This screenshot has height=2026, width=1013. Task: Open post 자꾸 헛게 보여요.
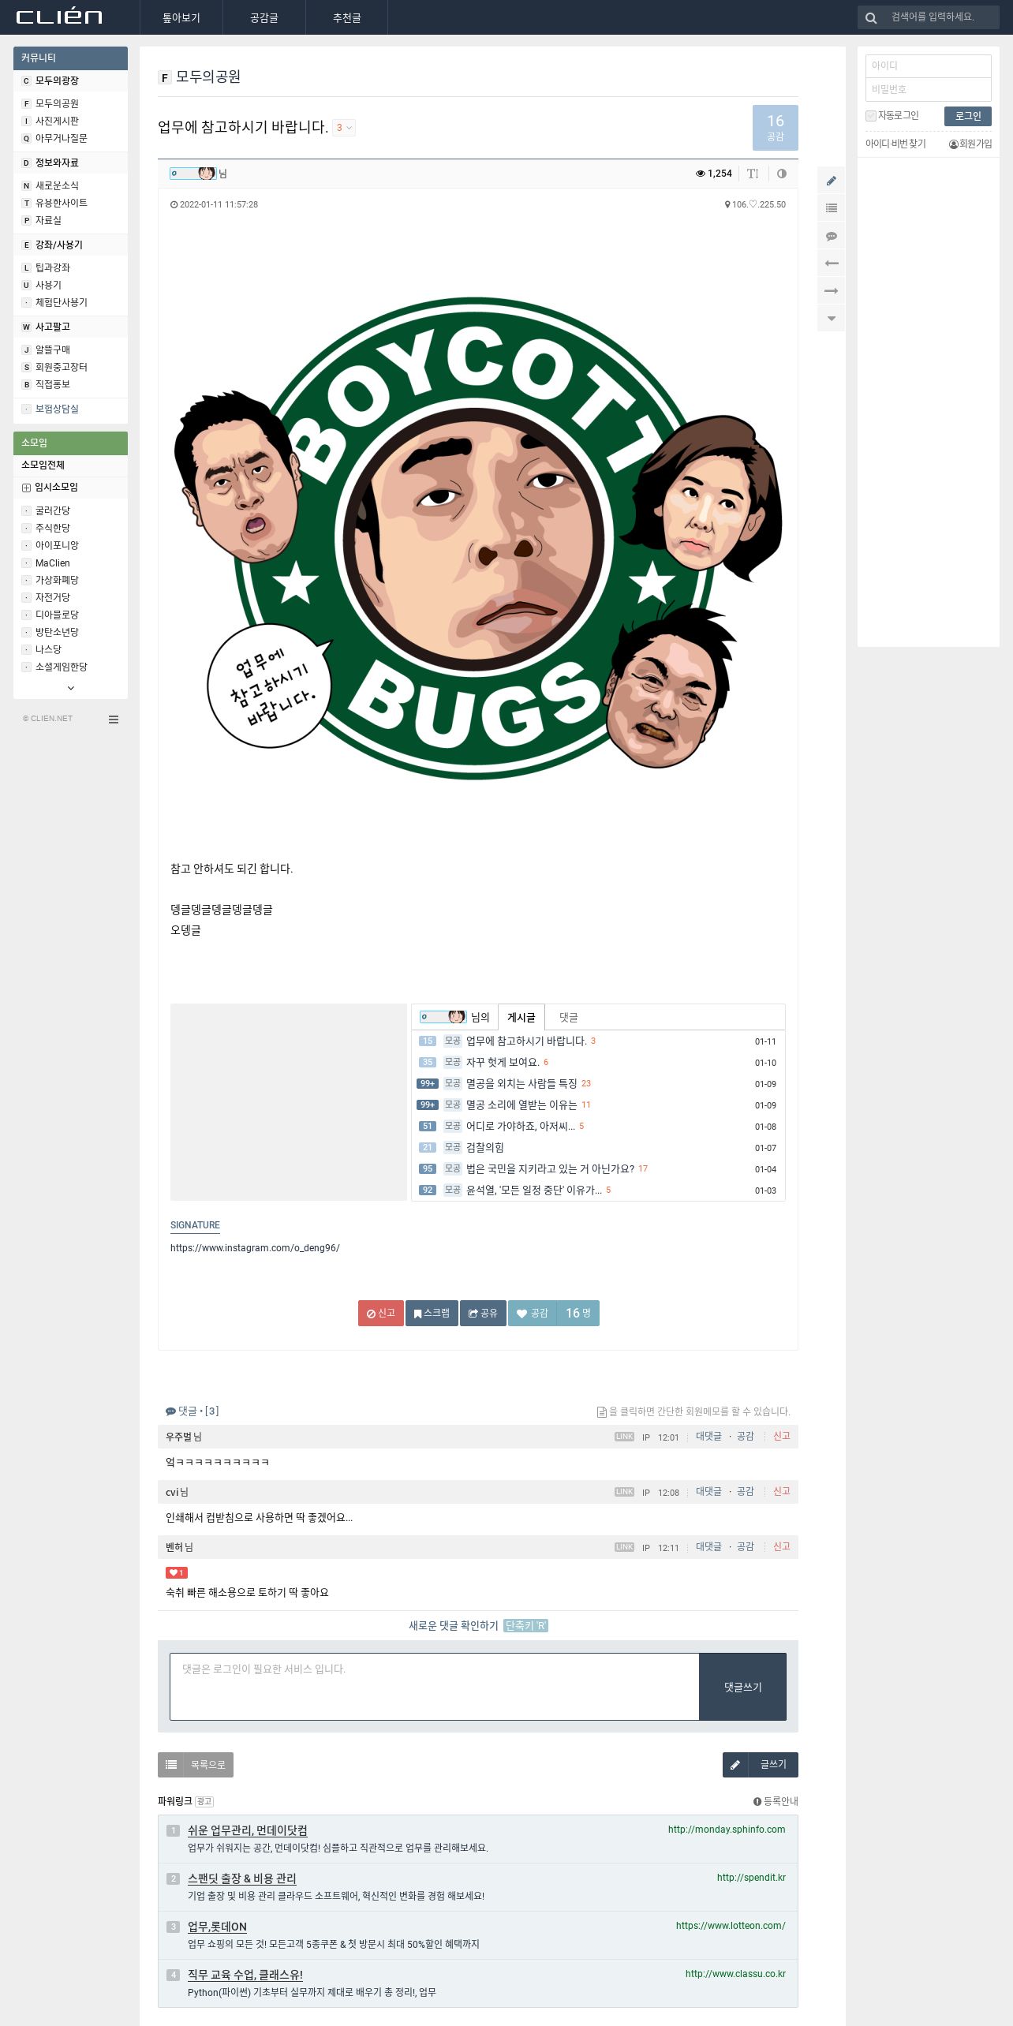coord(503,1063)
